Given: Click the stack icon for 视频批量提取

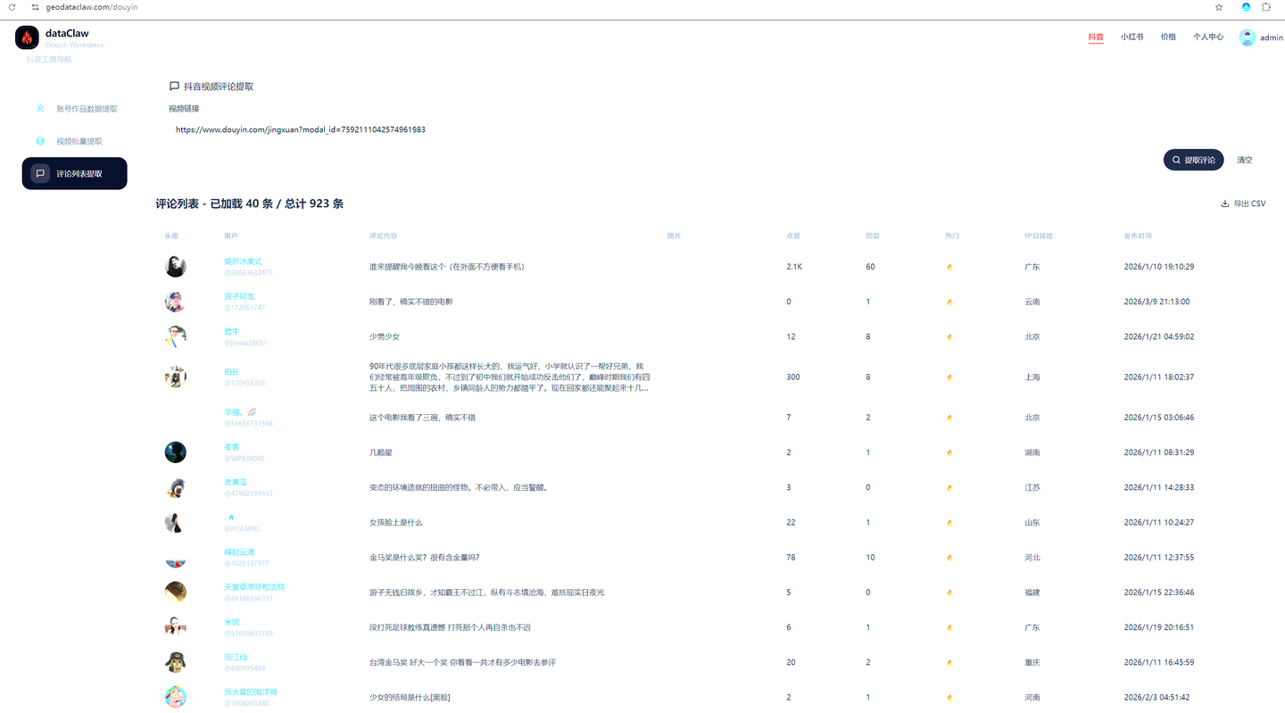Looking at the screenshot, I should click(x=40, y=141).
